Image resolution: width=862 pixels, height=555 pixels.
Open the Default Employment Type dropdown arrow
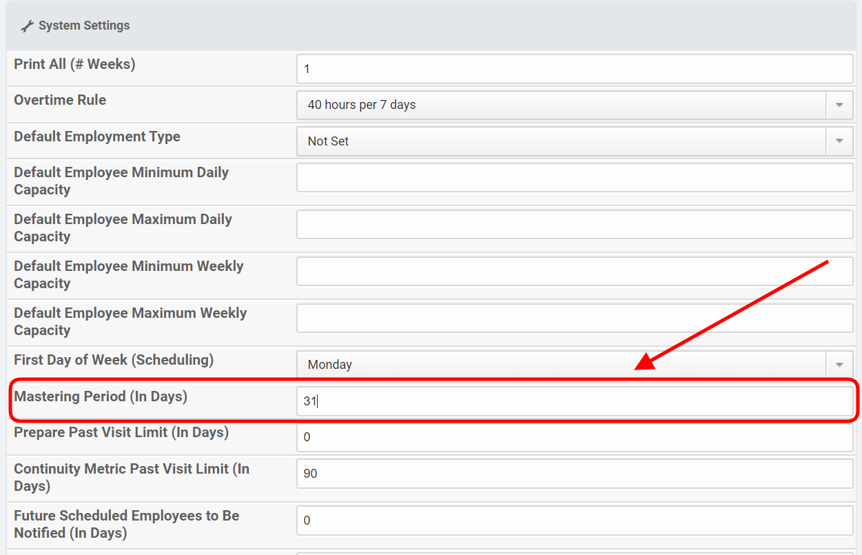click(839, 141)
